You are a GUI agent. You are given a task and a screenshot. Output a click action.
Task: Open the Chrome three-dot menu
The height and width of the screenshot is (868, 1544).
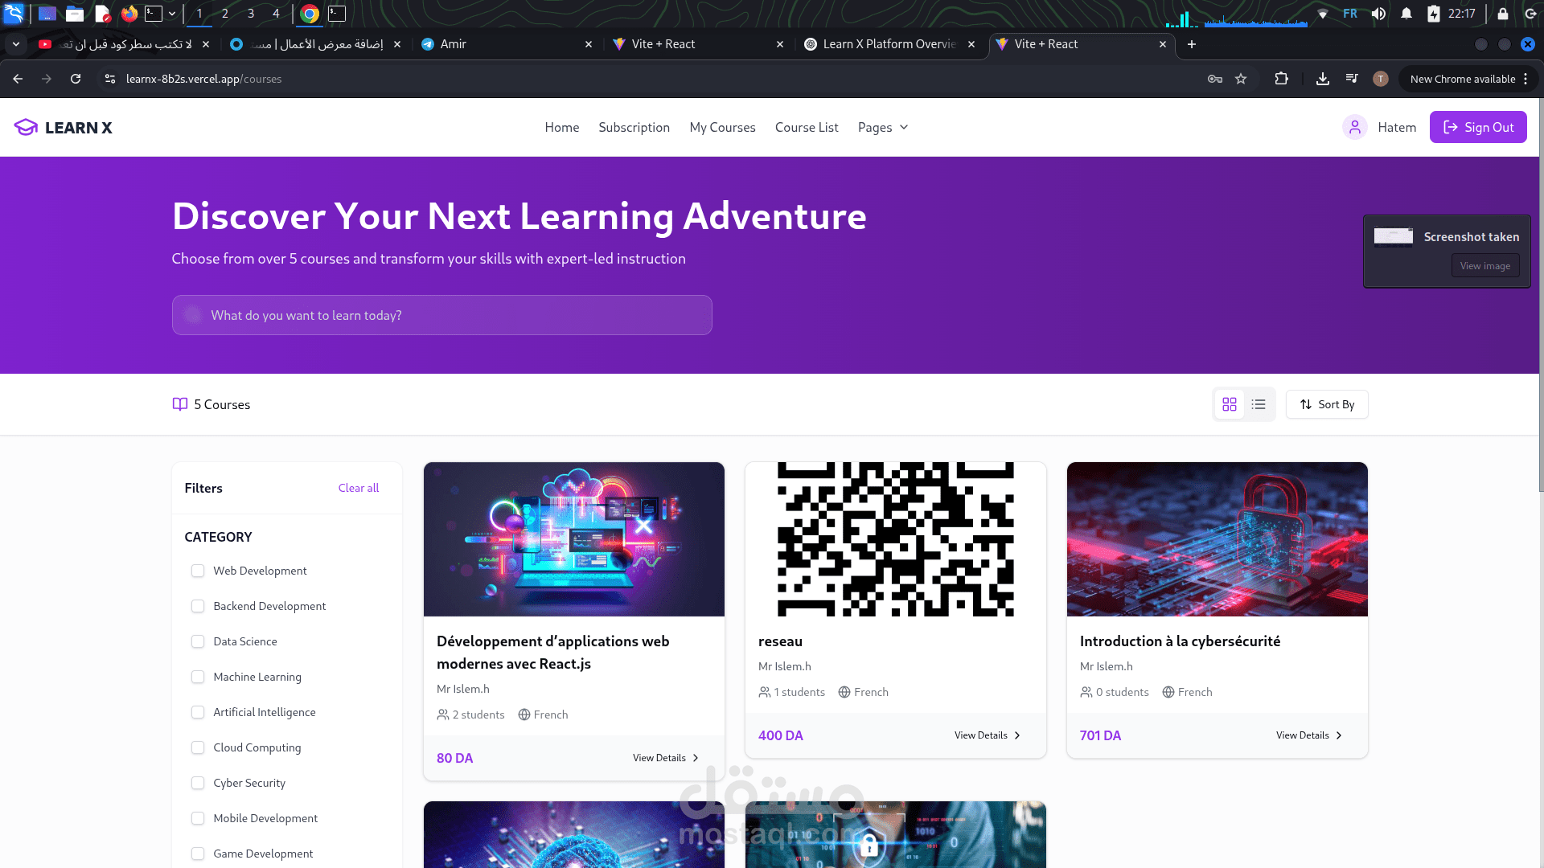pos(1526,79)
